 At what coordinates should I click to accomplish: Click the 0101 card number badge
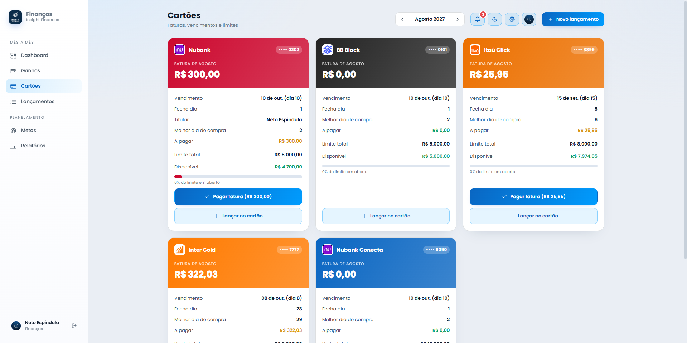[x=437, y=50]
